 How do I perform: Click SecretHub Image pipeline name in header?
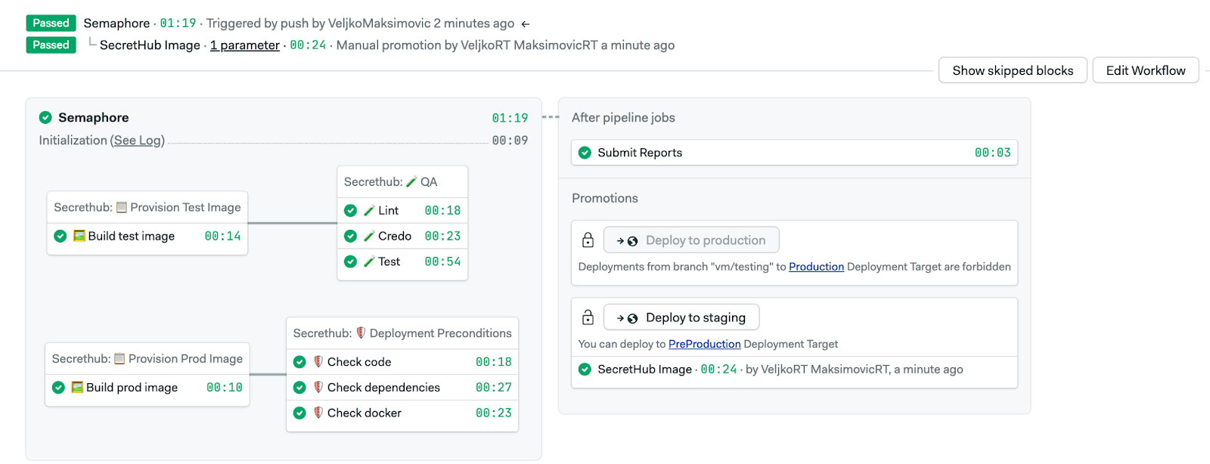pyautogui.click(x=150, y=45)
